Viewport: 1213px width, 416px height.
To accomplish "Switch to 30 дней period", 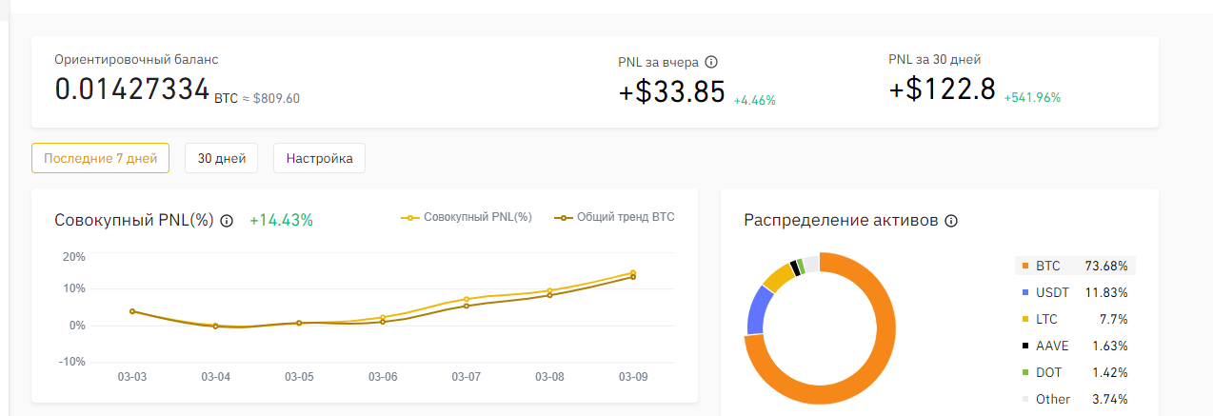I will pyautogui.click(x=221, y=158).
